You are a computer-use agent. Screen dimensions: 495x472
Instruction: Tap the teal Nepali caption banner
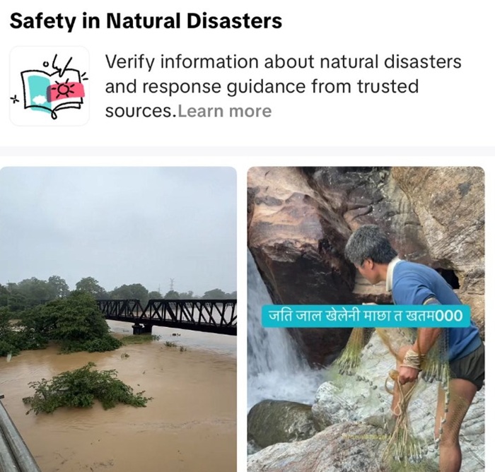point(366,316)
